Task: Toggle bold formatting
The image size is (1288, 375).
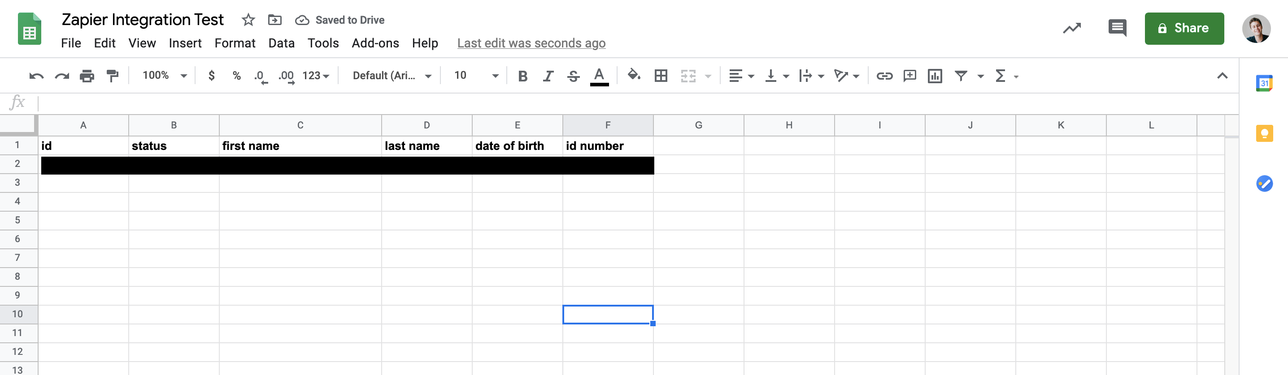Action: (523, 76)
